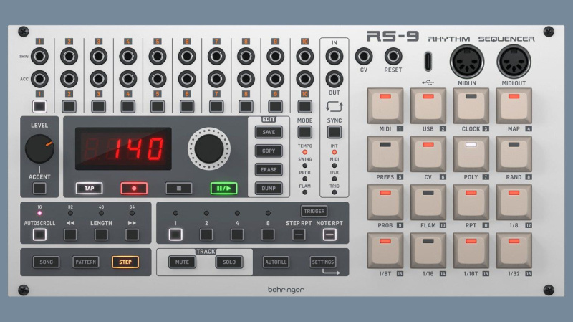Click the COPY edit button
573x322 pixels.
[x=269, y=151]
